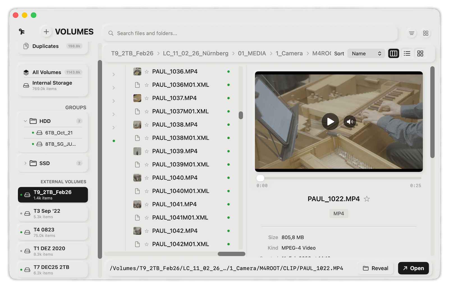This screenshot has width=449, height=287.
Task: Click the Reveal button
Action: point(375,268)
